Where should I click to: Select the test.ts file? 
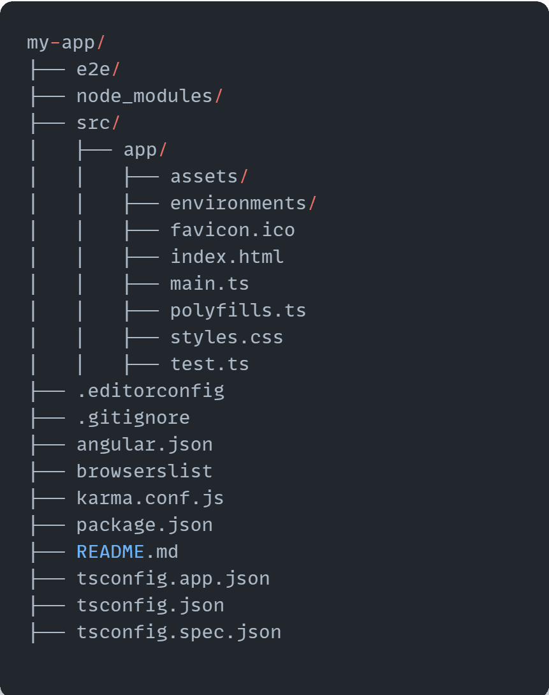(x=209, y=364)
